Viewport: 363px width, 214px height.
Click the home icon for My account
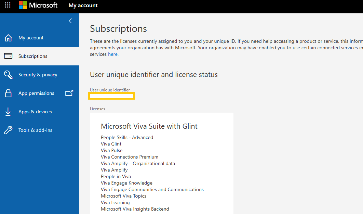point(8,38)
